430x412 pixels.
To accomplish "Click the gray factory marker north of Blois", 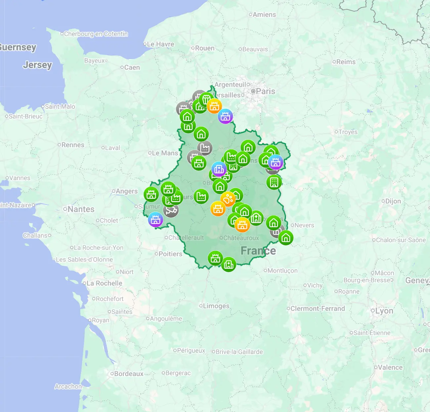I will coord(204,148).
